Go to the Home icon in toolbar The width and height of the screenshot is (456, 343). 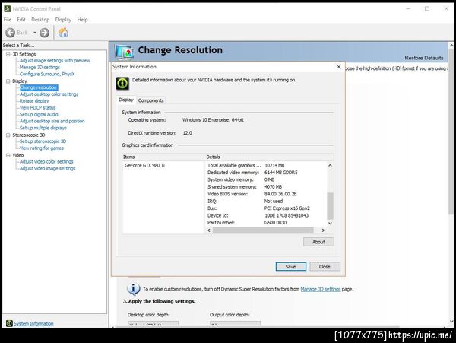click(x=63, y=32)
